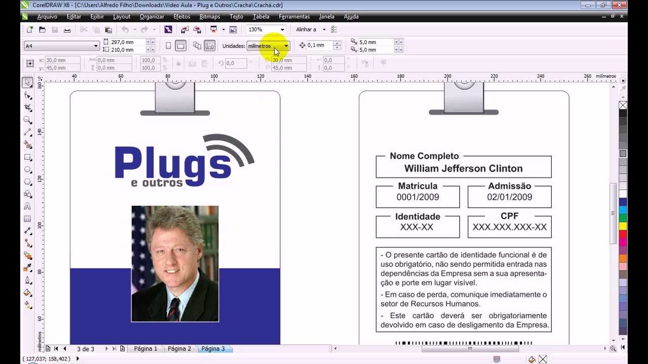This screenshot has width=648, height=364.
Task: Set page orientation to Landscape
Action: [x=181, y=46]
